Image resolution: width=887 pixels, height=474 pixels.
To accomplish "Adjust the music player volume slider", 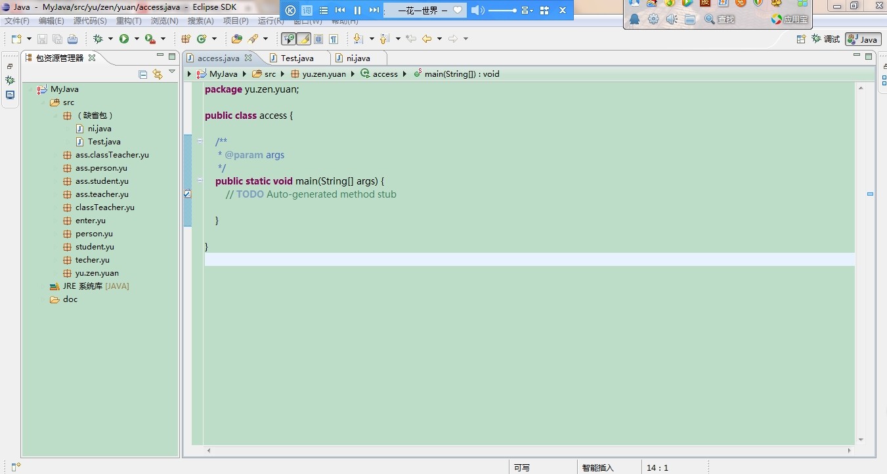I will [x=502, y=11].
